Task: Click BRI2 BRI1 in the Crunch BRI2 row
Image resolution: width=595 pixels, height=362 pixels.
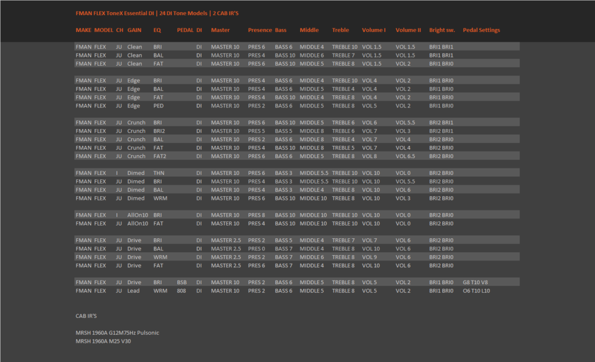Action: [441, 131]
